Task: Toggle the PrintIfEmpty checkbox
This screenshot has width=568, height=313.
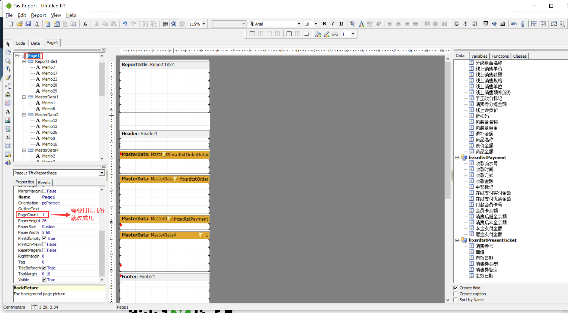Action: [44, 238]
